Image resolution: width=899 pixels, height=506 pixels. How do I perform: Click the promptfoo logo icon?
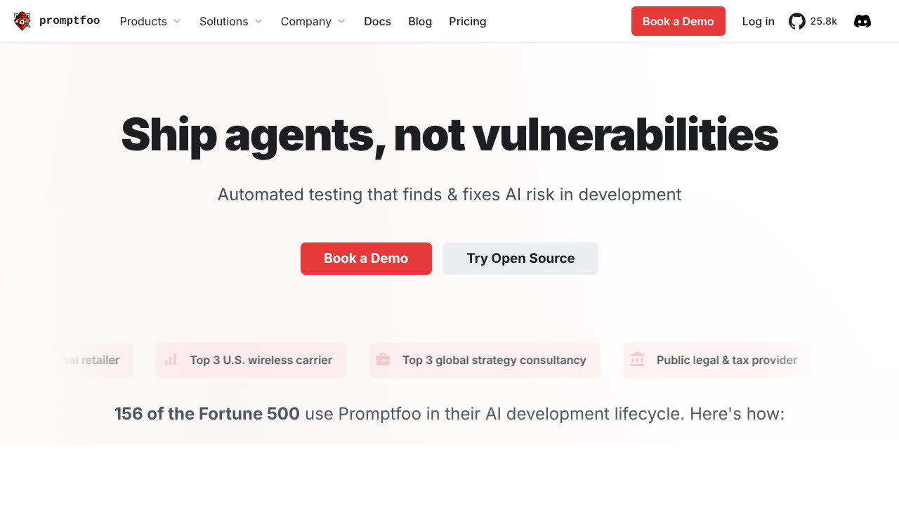coord(22,21)
